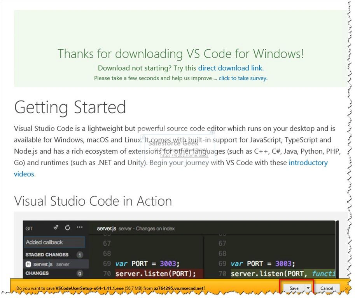The width and height of the screenshot is (355, 298).
Task: Open the Save button dropdown arrow
Action: [308, 288]
